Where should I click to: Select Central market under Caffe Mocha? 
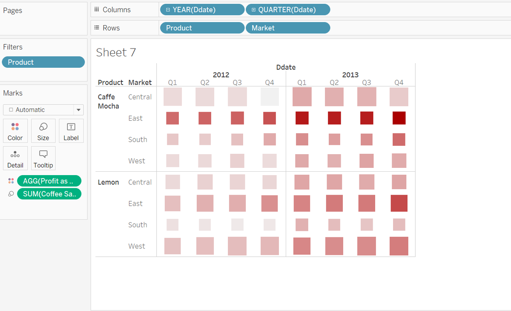[140, 97]
